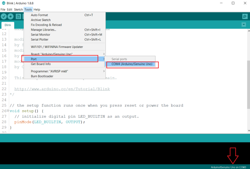This screenshot has width=250, height=169.
Task: Minimize the Arduino window
Action: (221, 3)
